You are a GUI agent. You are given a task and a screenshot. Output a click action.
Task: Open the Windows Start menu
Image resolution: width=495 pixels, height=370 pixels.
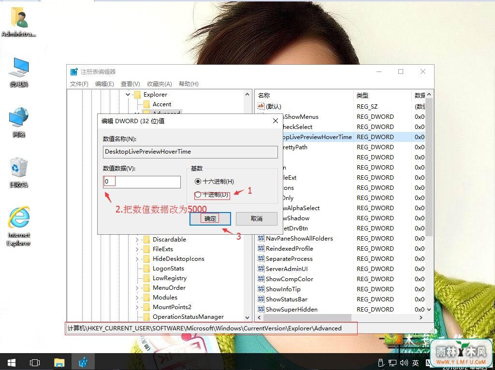[12, 362]
